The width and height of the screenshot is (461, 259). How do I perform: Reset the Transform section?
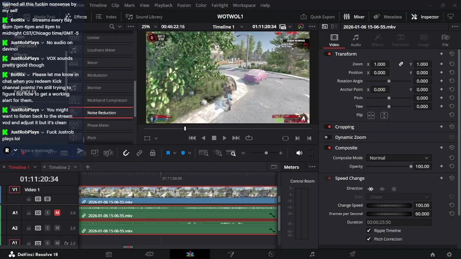[x=452, y=54]
